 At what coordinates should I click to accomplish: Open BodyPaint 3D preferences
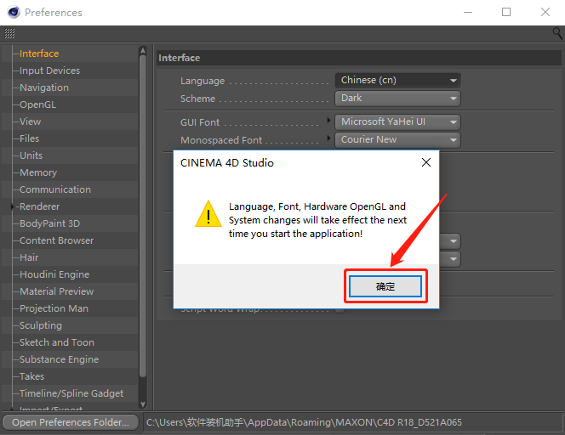[x=49, y=223]
